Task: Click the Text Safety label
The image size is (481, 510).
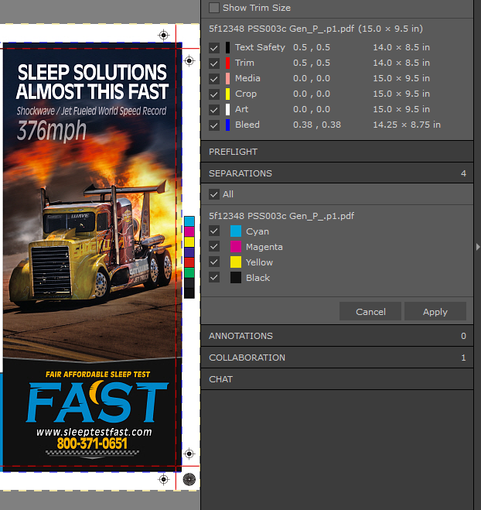Action: (x=260, y=47)
